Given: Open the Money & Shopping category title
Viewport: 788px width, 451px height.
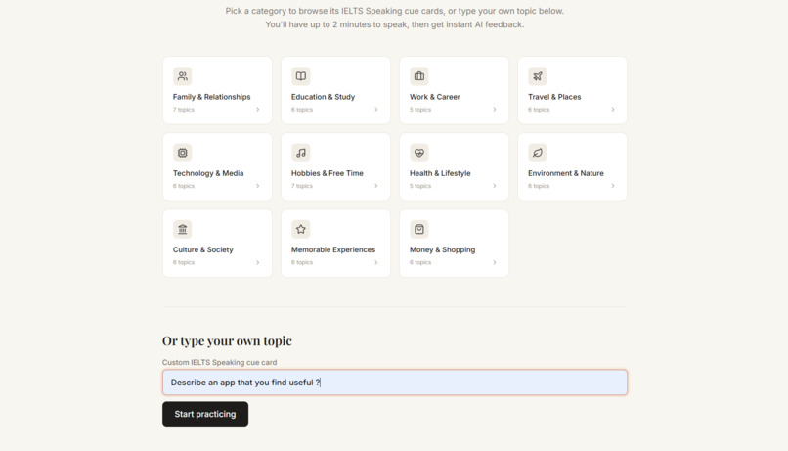Looking at the screenshot, I should (x=442, y=249).
